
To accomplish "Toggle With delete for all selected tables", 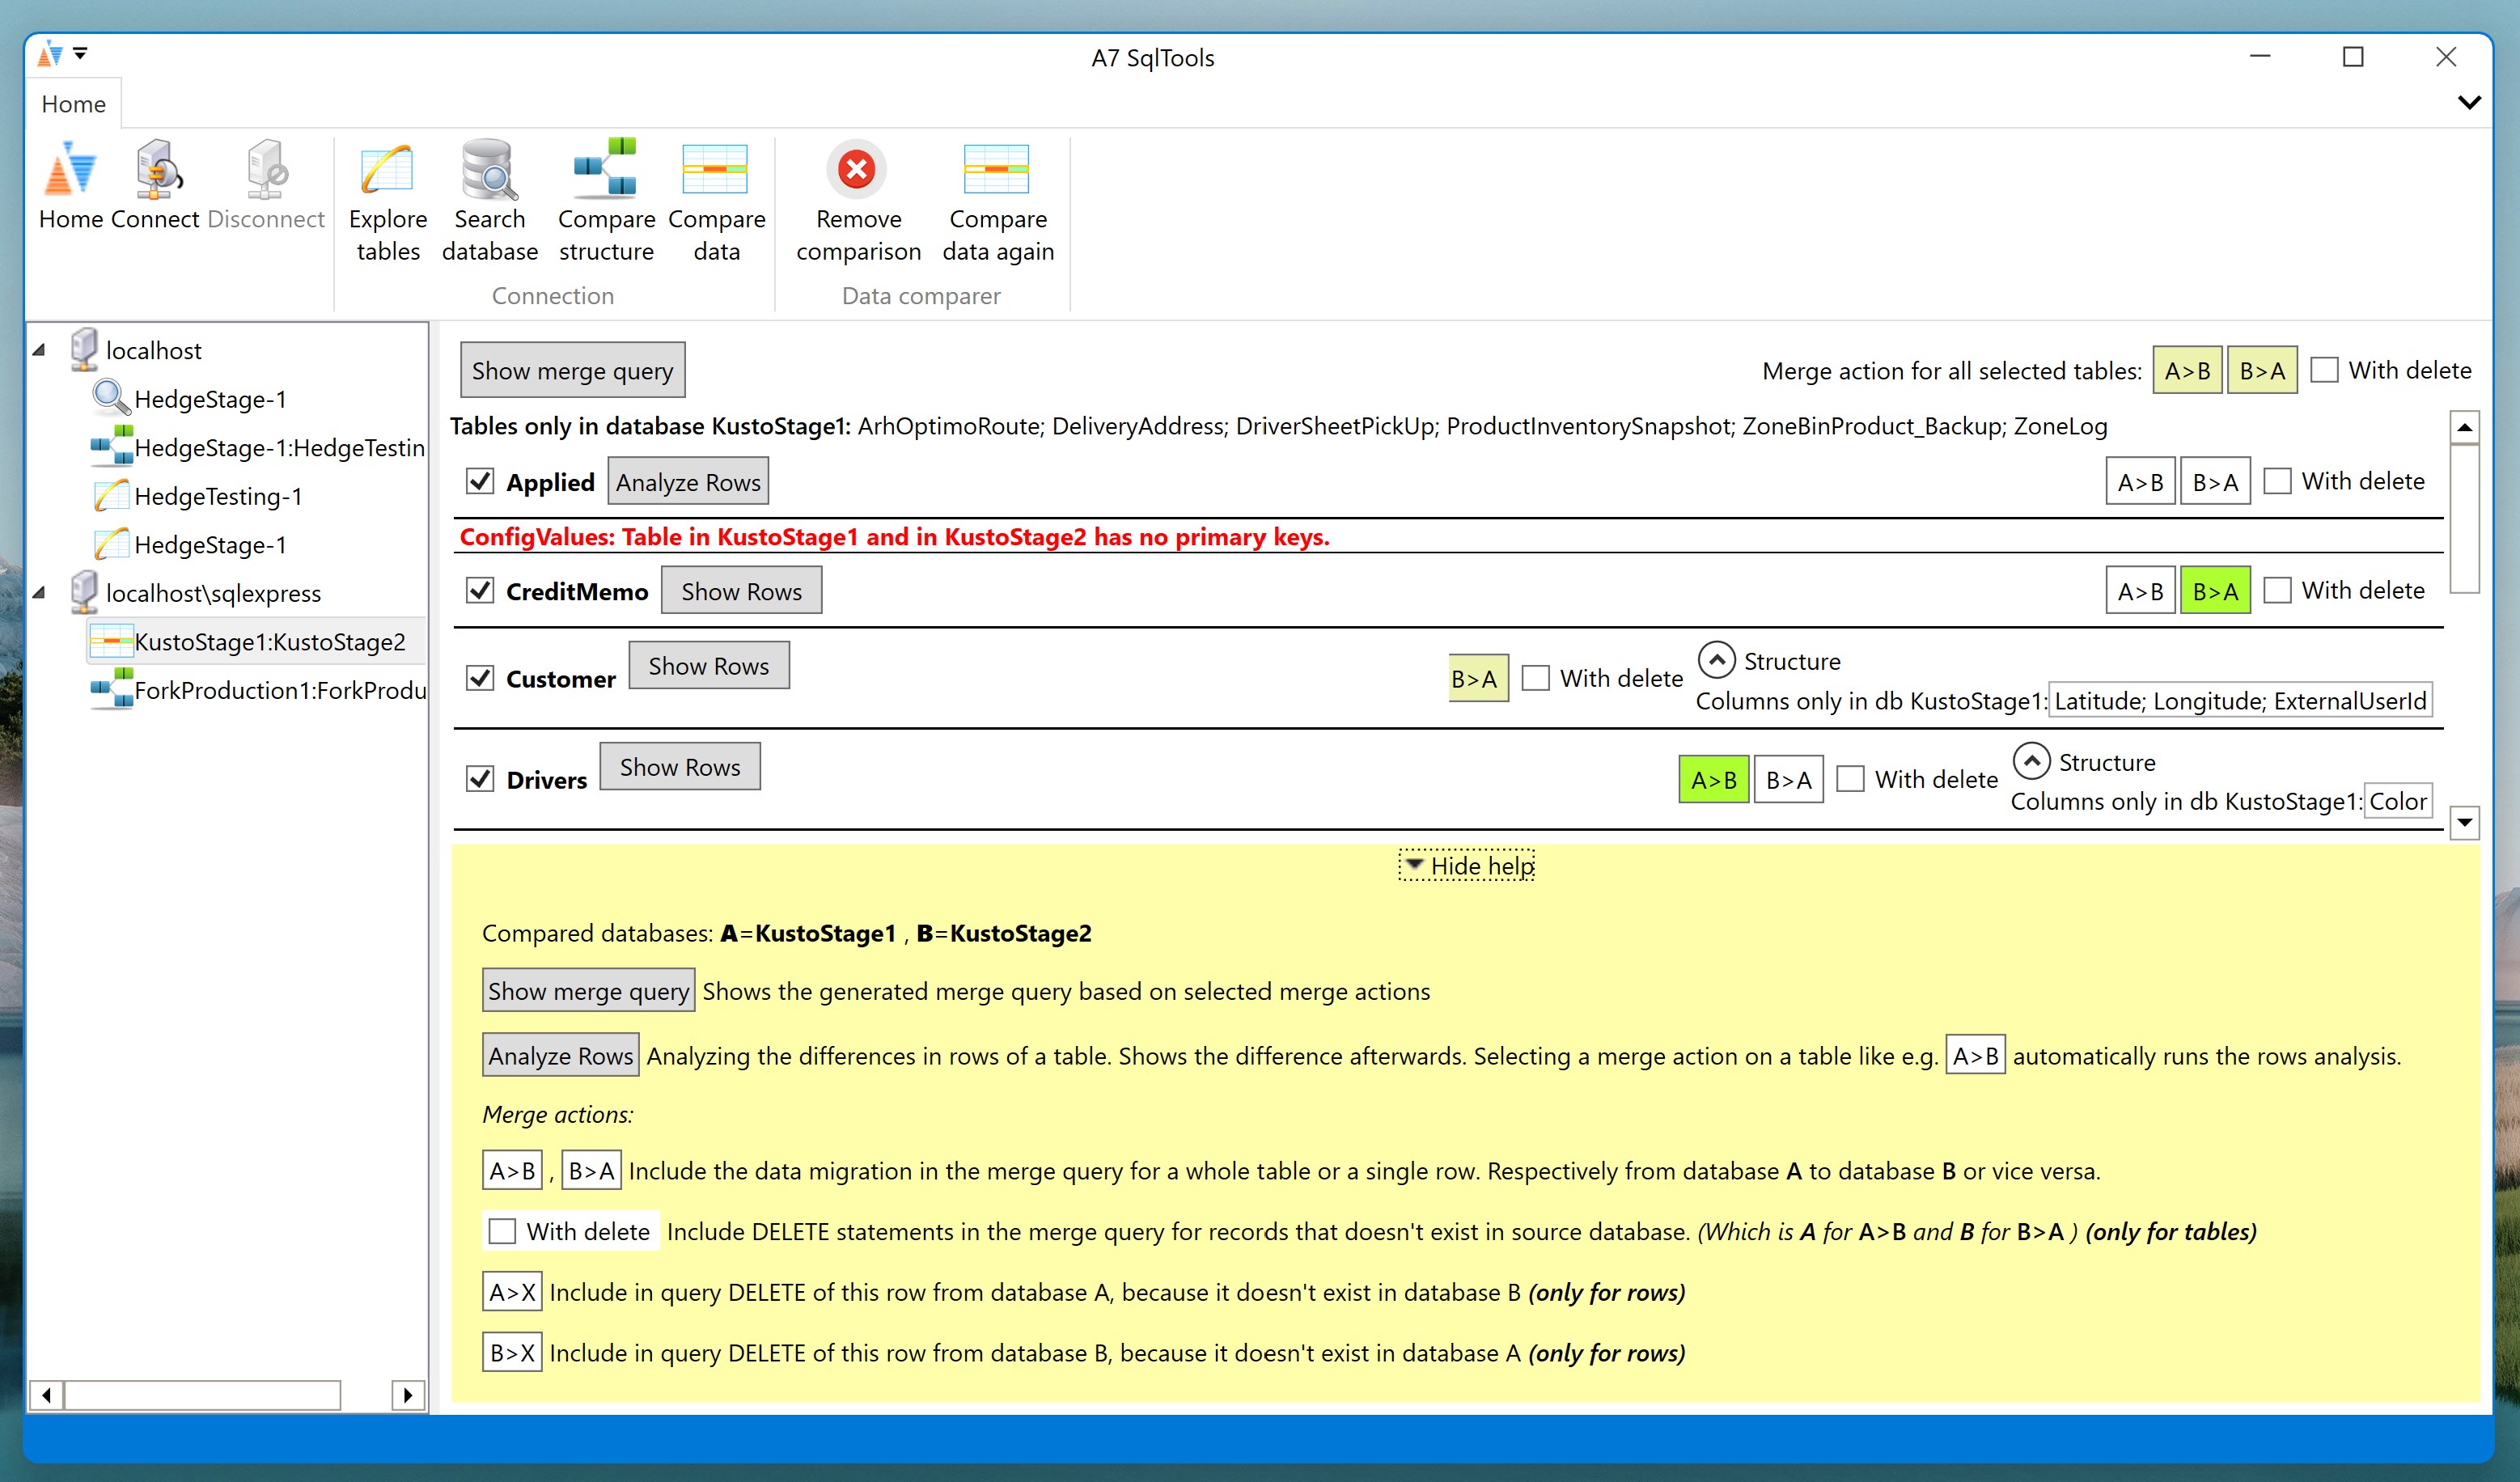I will pos(2325,370).
